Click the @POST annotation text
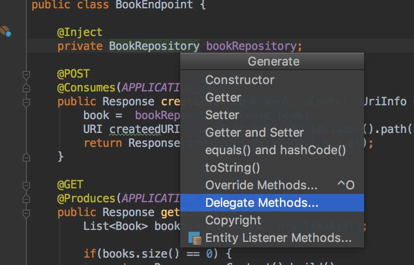 coord(73,74)
